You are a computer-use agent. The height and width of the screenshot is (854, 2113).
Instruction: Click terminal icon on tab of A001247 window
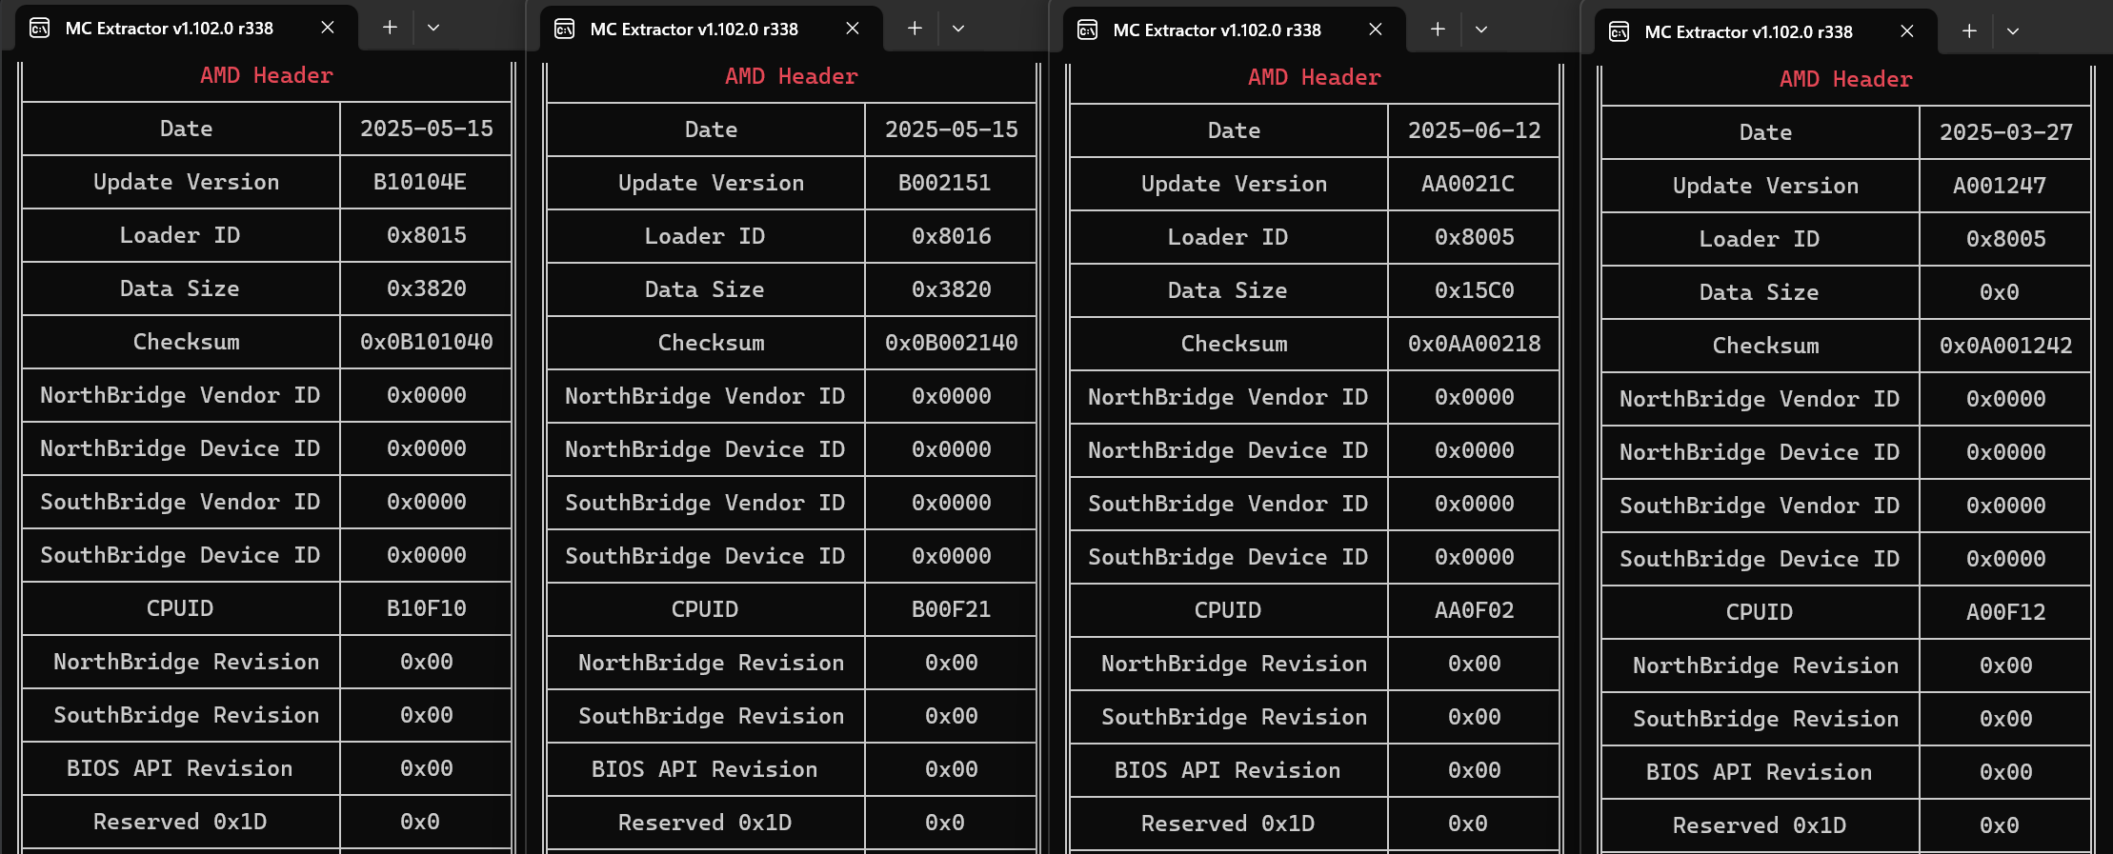pyautogui.click(x=1620, y=31)
